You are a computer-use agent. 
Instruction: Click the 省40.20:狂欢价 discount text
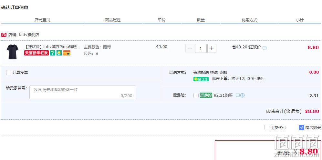pos(246,47)
